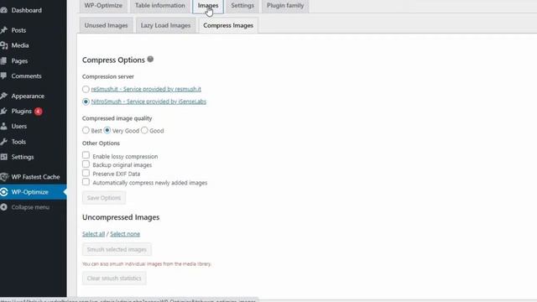The height and width of the screenshot is (302, 537).
Task: Open Plugins in the sidebar menu
Action: tap(21, 112)
